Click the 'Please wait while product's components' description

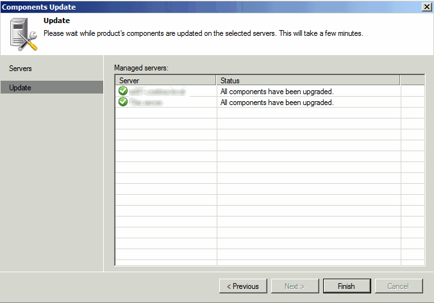pos(203,33)
